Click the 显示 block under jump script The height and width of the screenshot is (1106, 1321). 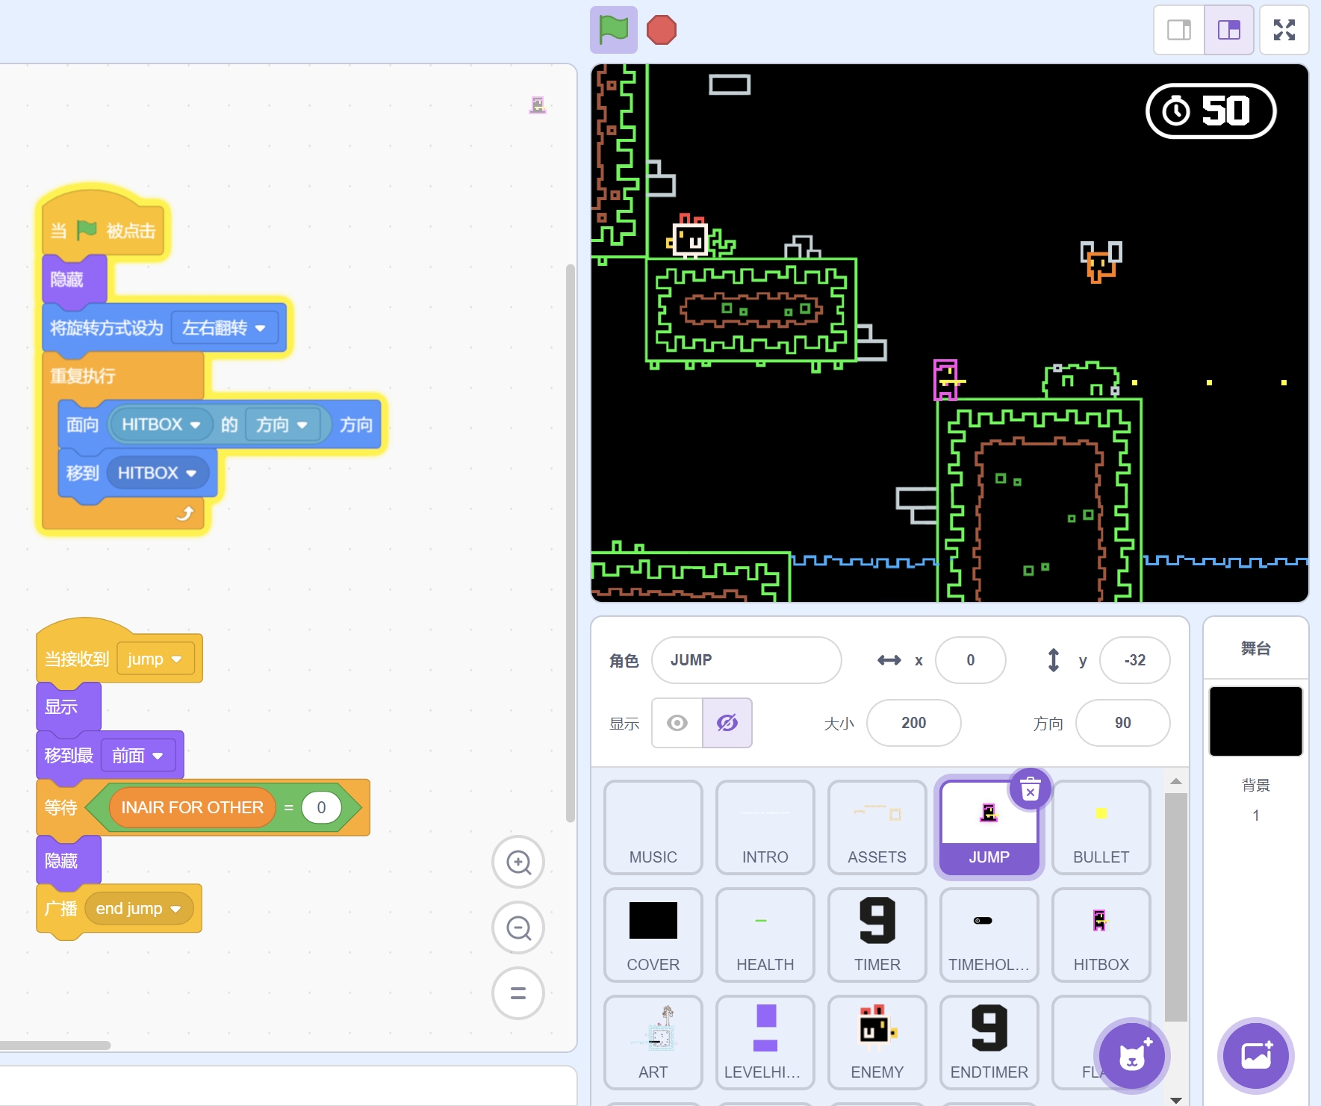[x=68, y=706]
